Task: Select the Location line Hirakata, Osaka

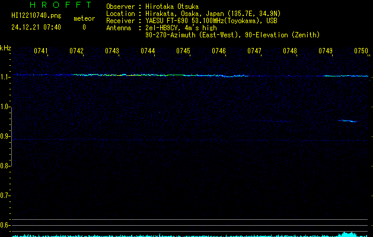Action: 193,14
